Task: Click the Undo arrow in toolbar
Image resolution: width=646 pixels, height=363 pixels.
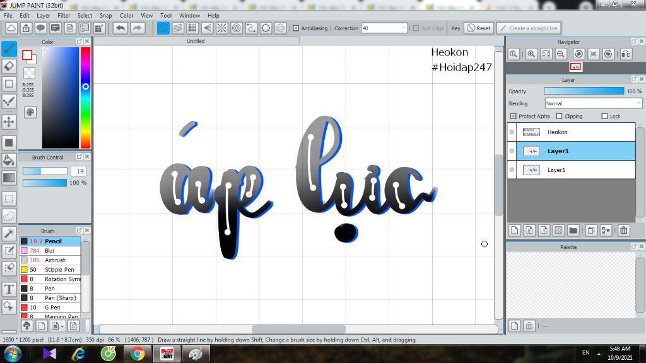Action: 120,28
